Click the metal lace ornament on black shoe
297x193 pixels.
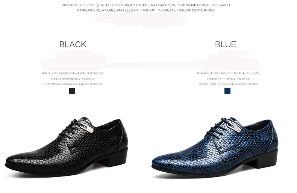click(x=89, y=127)
